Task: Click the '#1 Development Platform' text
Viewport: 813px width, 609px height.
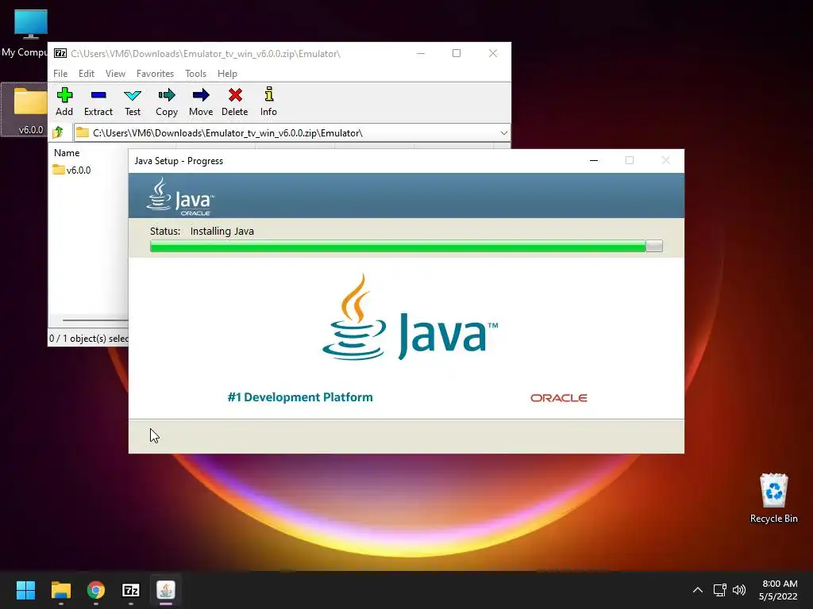Action: 300,397
